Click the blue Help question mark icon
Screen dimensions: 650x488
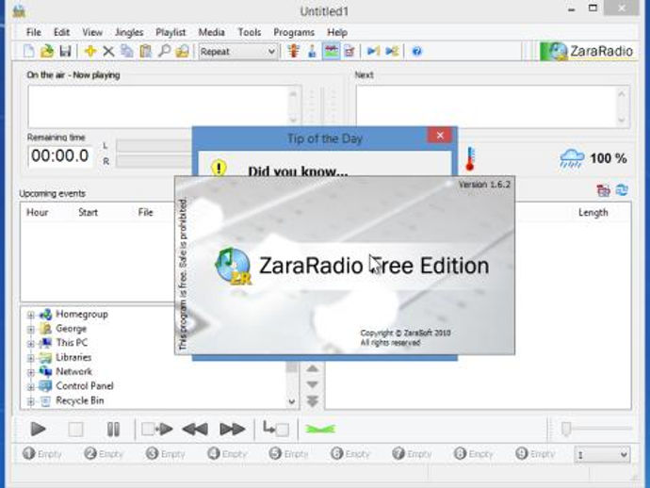[416, 52]
